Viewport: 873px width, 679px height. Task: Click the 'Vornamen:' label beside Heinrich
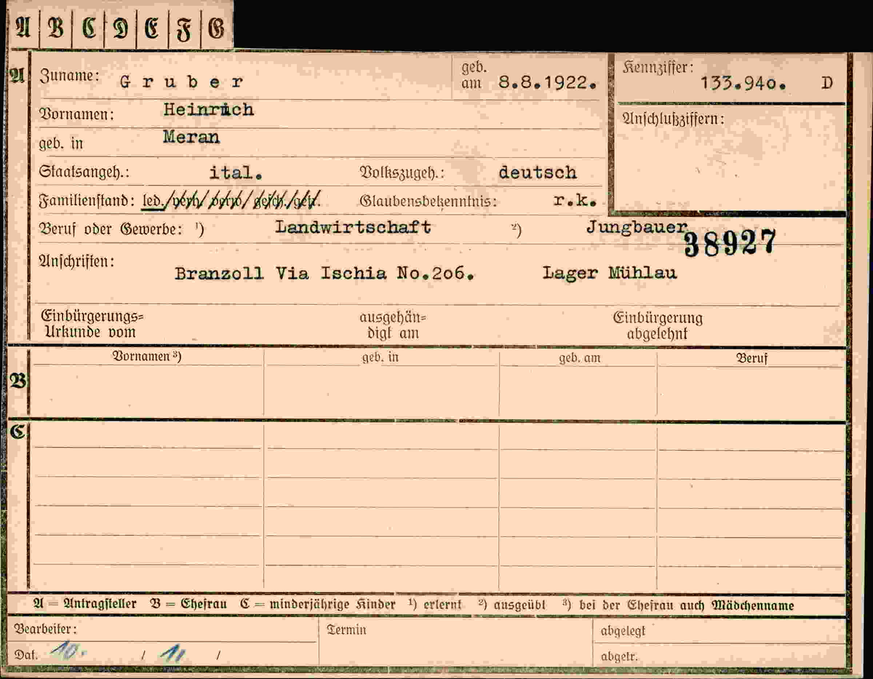[x=77, y=114]
